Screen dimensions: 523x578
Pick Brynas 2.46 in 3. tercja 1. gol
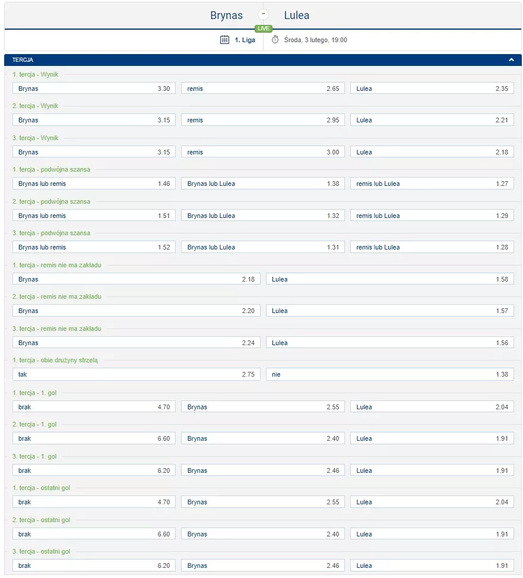(263, 470)
